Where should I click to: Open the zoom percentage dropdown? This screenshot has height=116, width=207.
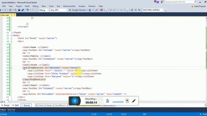tap(8, 102)
